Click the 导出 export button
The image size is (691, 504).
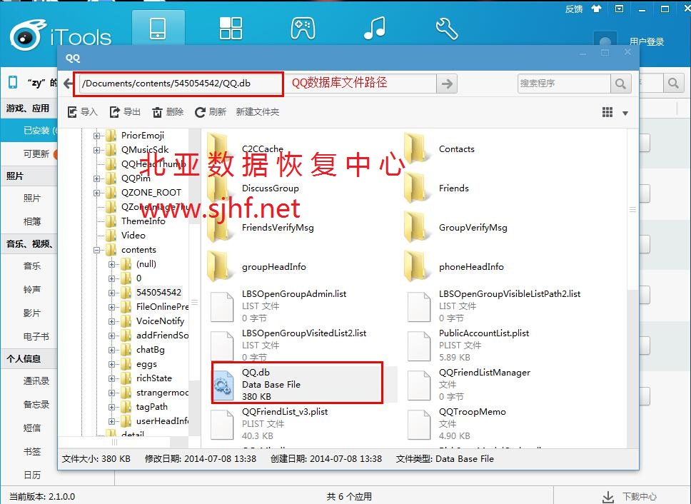125,112
